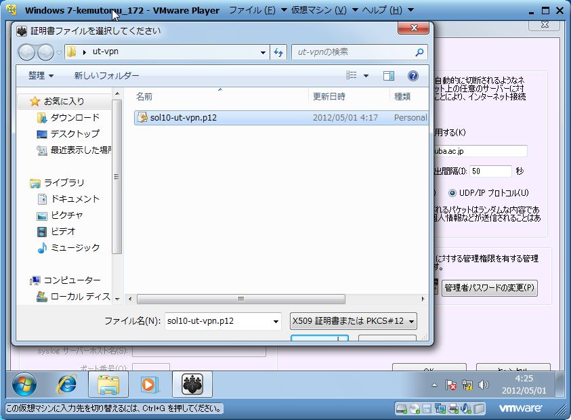Show hidden tray icons arrow

point(434,385)
